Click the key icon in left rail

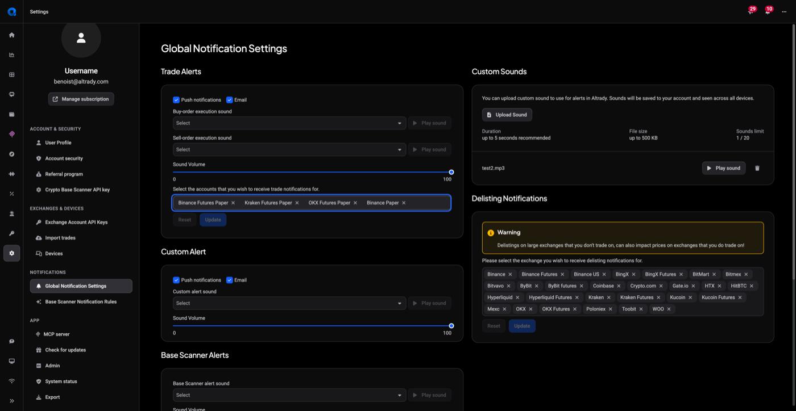coord(11,233)
